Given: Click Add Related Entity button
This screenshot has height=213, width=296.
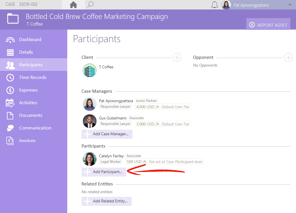Looking at the screenshot, I should 106,201.
